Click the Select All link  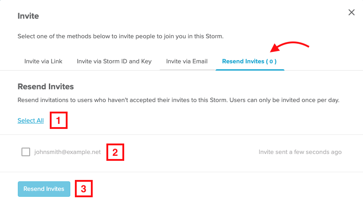click(x=31, y=121)
